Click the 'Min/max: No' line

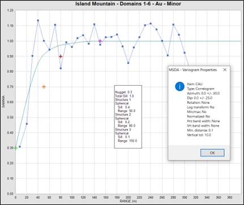coord(196,112)
